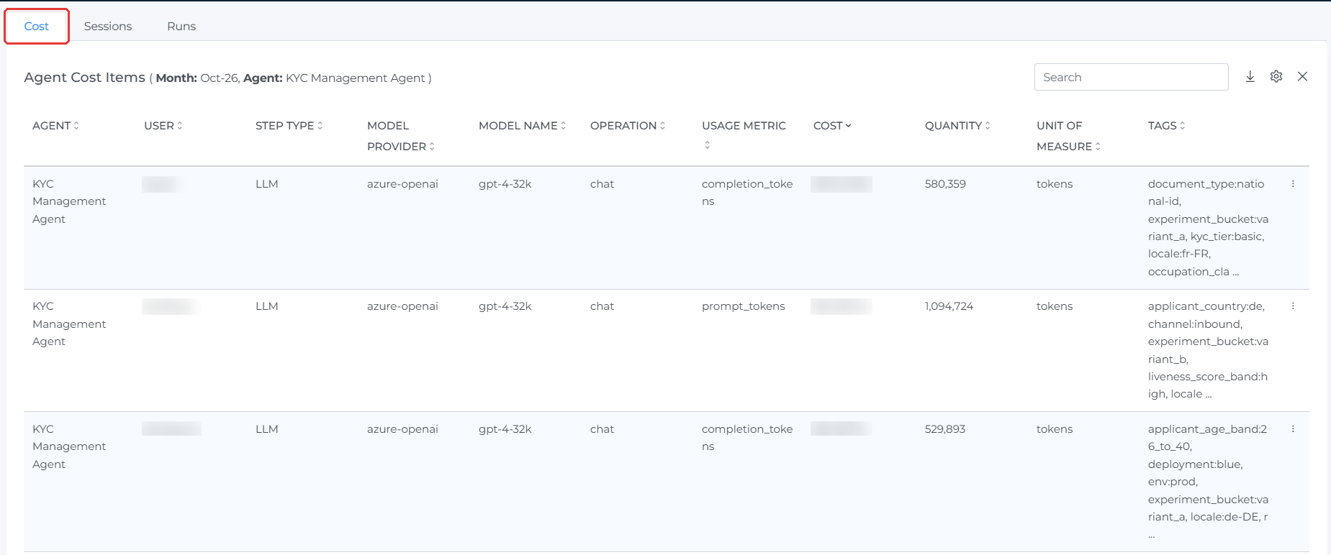Open row menu for 529,893 tokens row
This screenshot has width=1331, height=555.
(x=1293, y=429)
